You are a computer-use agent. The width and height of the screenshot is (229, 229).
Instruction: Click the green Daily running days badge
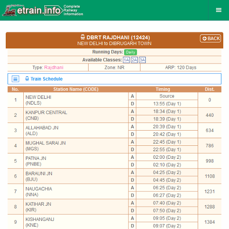(x=131, y=52)
